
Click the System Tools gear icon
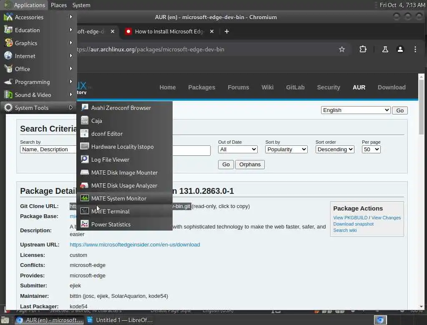tap(8, 108)
